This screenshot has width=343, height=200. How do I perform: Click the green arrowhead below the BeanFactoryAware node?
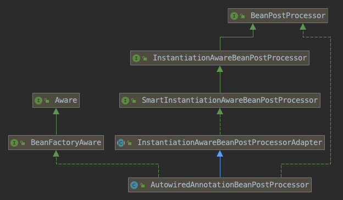(x=56, y=153)
